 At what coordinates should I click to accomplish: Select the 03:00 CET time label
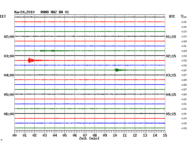pyautogui.click(x=9, y=56)
